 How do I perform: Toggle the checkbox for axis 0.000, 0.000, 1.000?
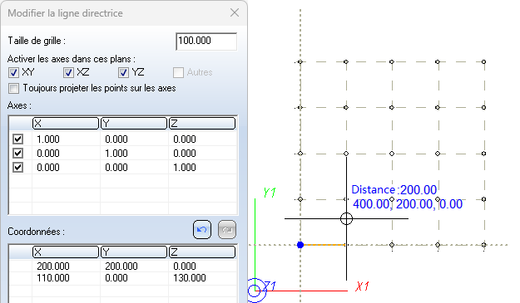[17, 168]
